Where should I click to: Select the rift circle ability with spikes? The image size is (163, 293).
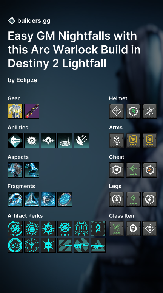pyautogui.click(x=65, y=140)
